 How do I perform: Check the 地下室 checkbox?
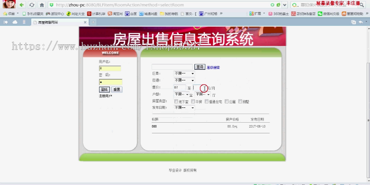[176, 101]
